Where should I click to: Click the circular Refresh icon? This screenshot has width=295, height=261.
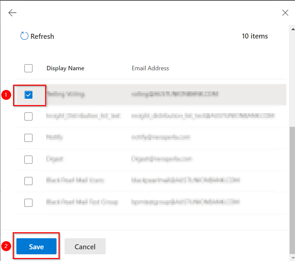click(x=24, y=36)
